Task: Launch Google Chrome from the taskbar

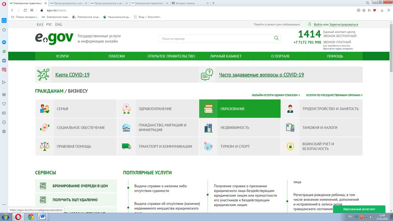Action: click(31, 217)
